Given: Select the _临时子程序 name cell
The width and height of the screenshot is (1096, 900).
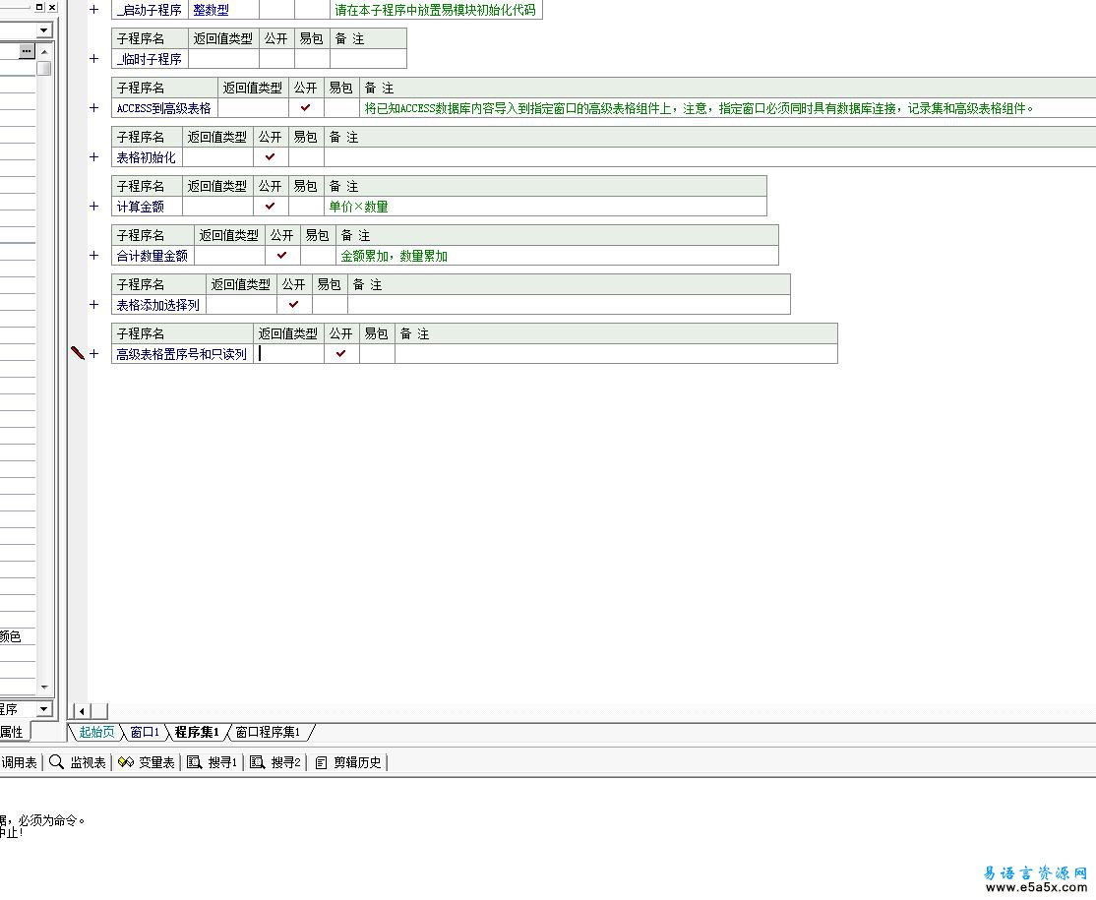Looking at the screenshot, I should tap(150, 59).
